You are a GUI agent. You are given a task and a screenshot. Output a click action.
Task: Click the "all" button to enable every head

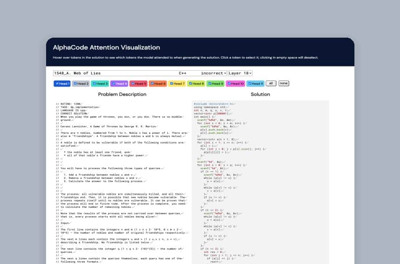point(271,83)
